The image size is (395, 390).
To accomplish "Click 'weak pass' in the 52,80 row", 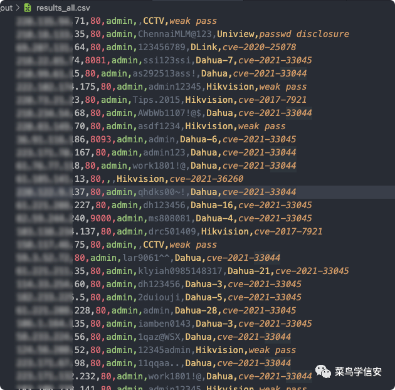I will point(272,350).
